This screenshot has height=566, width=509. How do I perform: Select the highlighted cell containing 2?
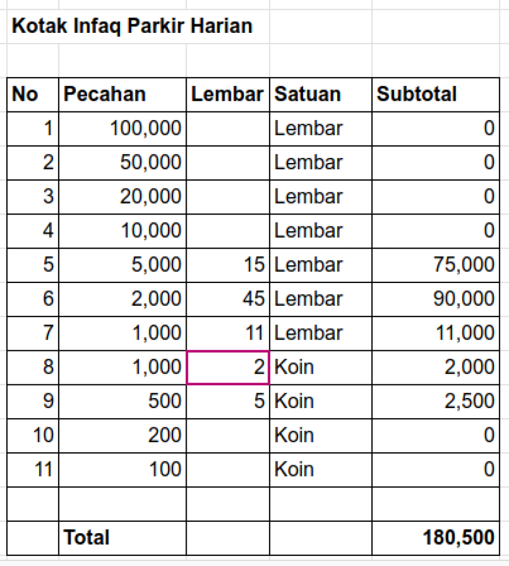click(228, 367)
